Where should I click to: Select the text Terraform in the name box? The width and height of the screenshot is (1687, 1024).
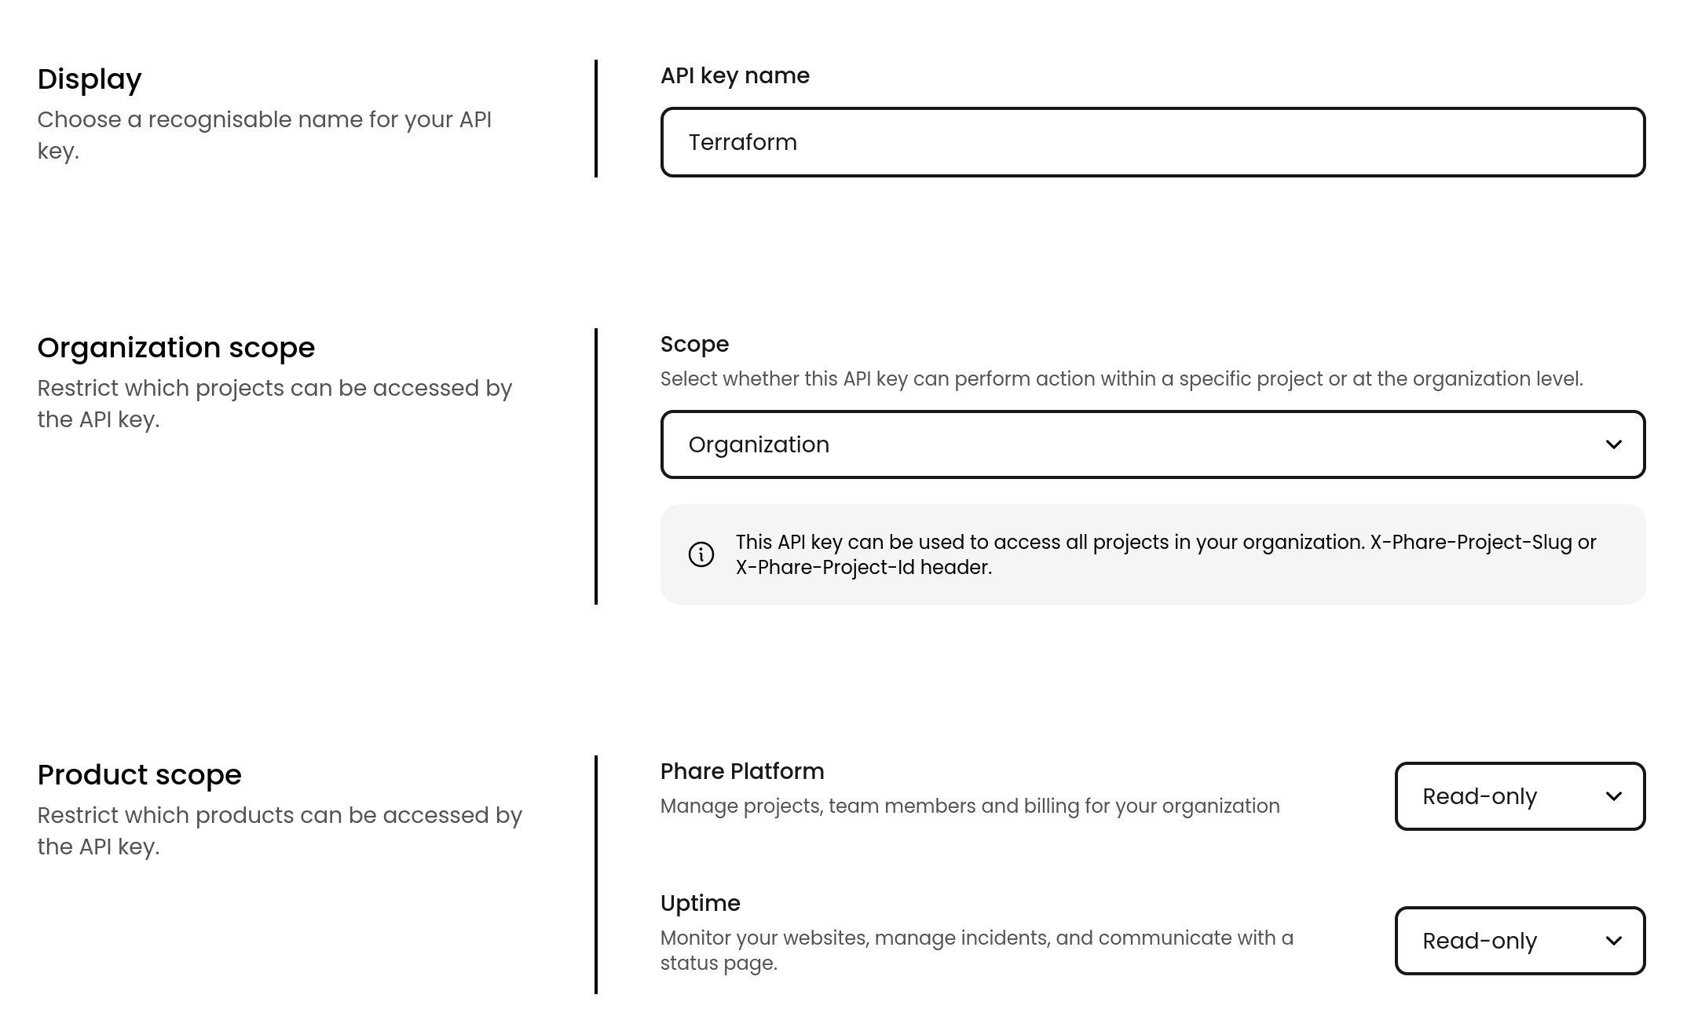(742, 142)
